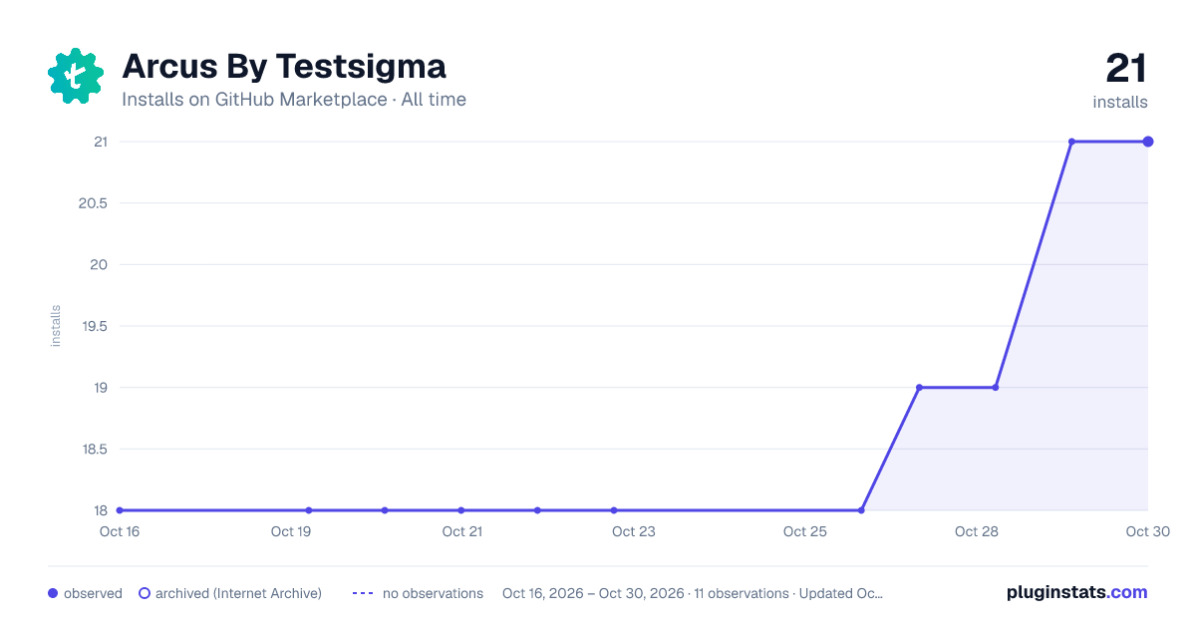This screenshot has width=1196, height=628.
Task: Click the 'Oct 19' x-axis label
Action: (291, 531)
